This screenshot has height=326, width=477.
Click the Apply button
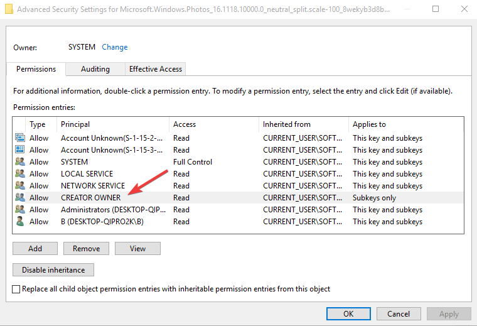(449, 314)
